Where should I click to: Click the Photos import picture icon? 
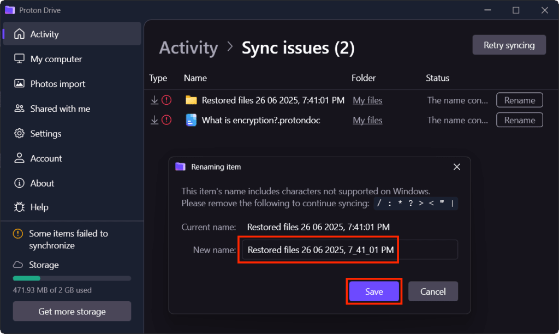19,83
